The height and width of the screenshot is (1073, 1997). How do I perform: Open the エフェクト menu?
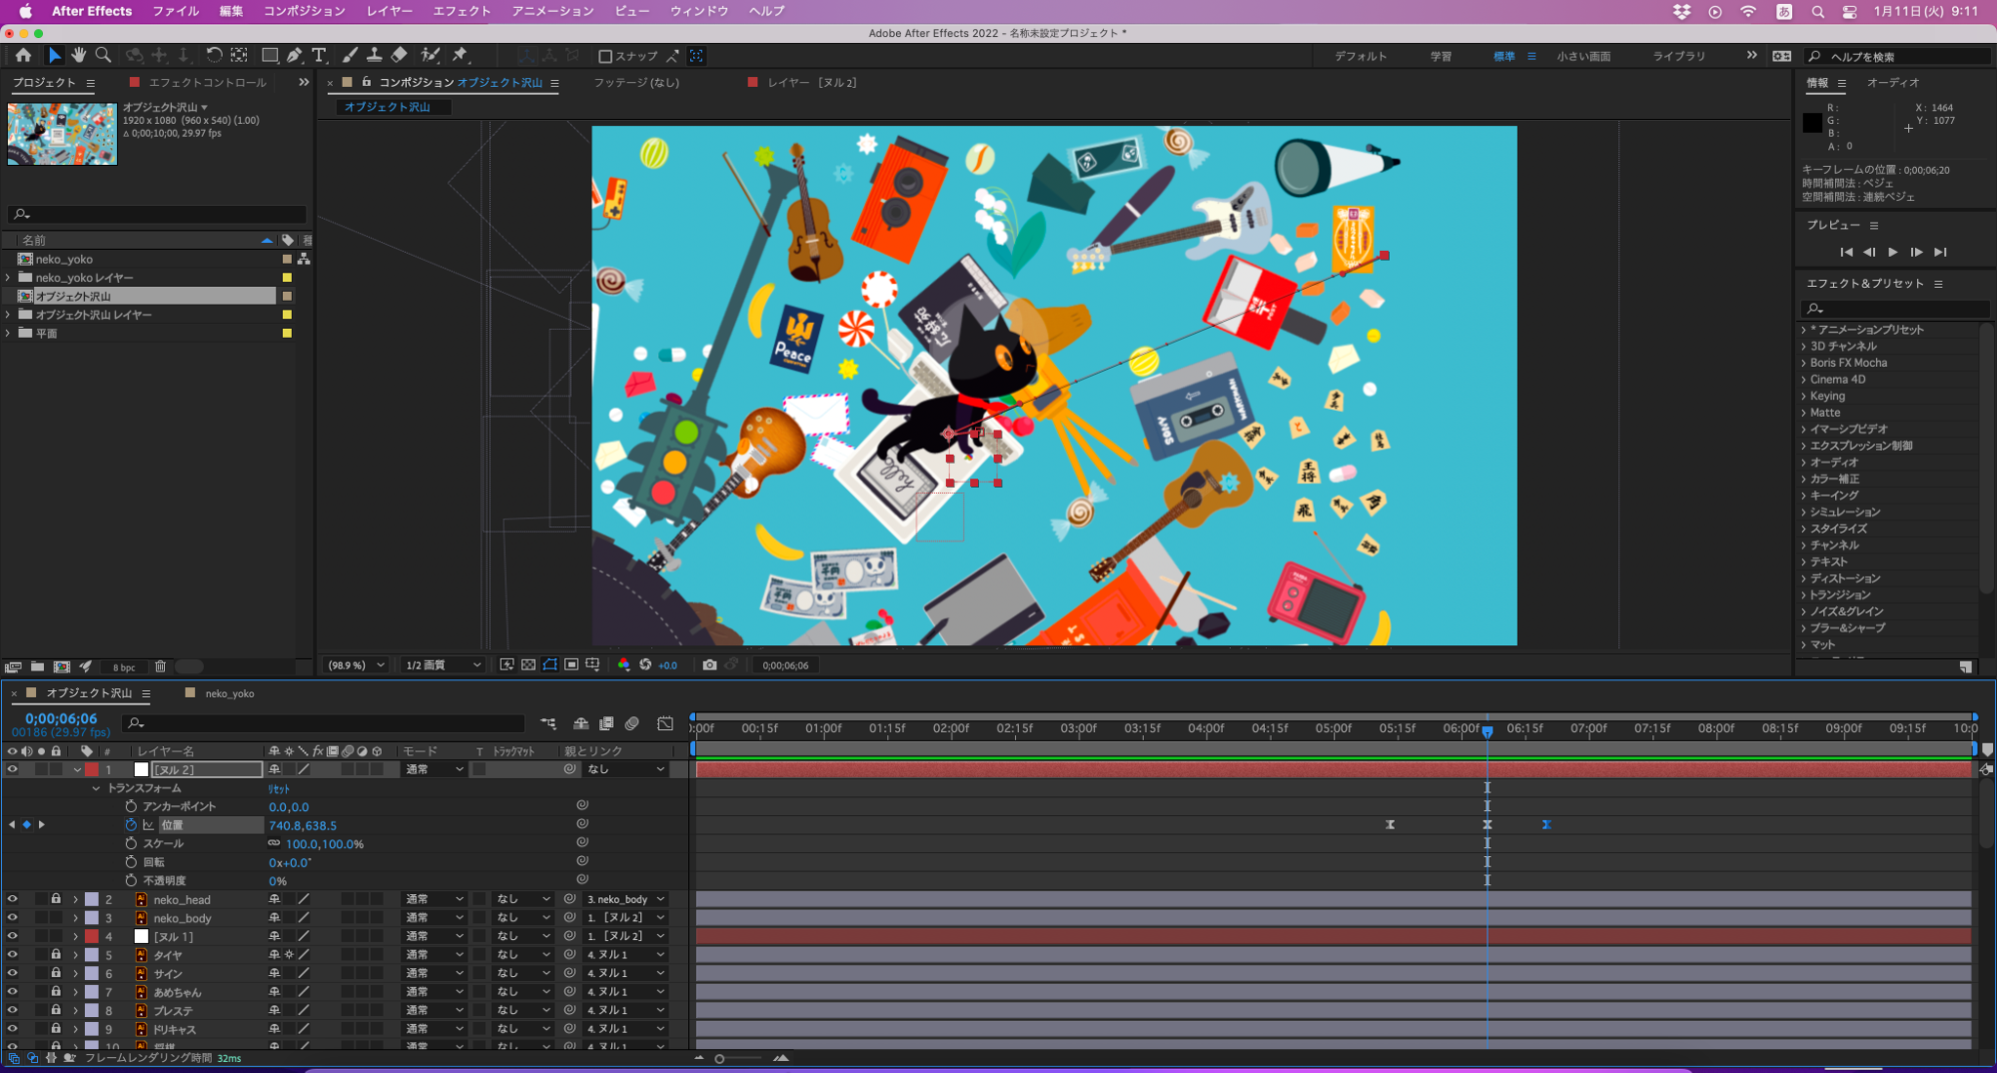click(x=462, y=11)
